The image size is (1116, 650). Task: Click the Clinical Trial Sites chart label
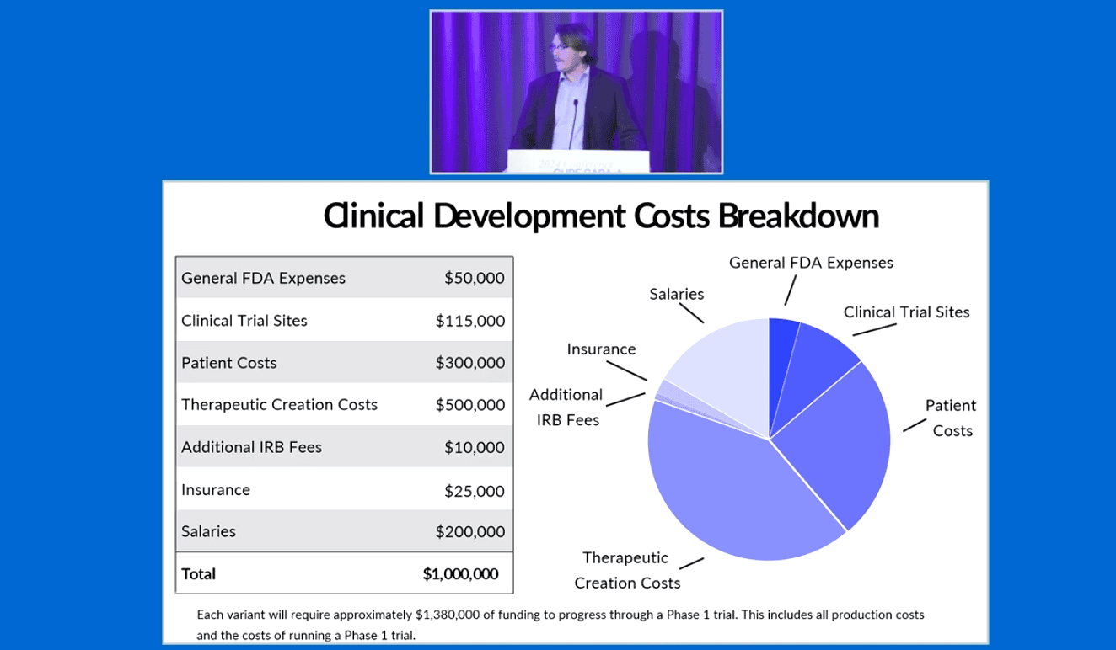[906, 312]
